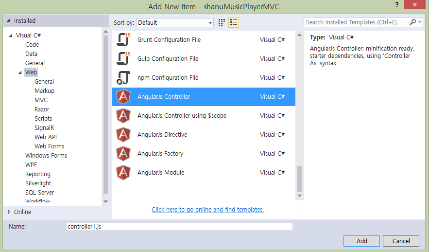Choose the AngularJs Module template
This screenshot has width=429, height=252.
[204, 173]
